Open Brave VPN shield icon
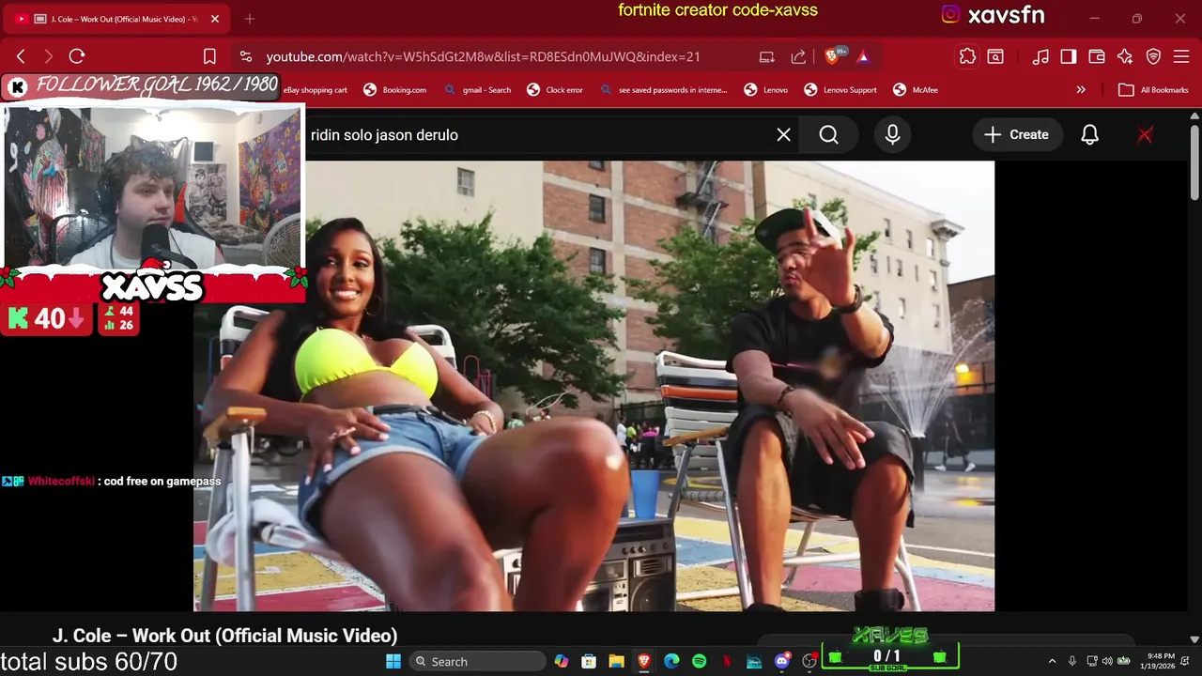 click(1153, 56)
